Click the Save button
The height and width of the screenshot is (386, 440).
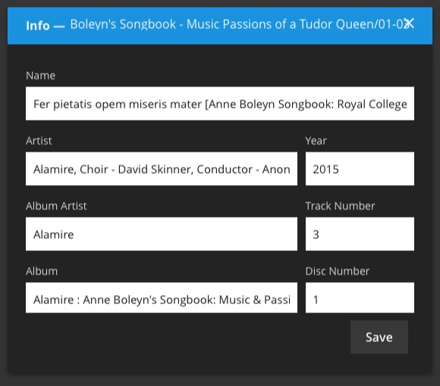(379, 337)
